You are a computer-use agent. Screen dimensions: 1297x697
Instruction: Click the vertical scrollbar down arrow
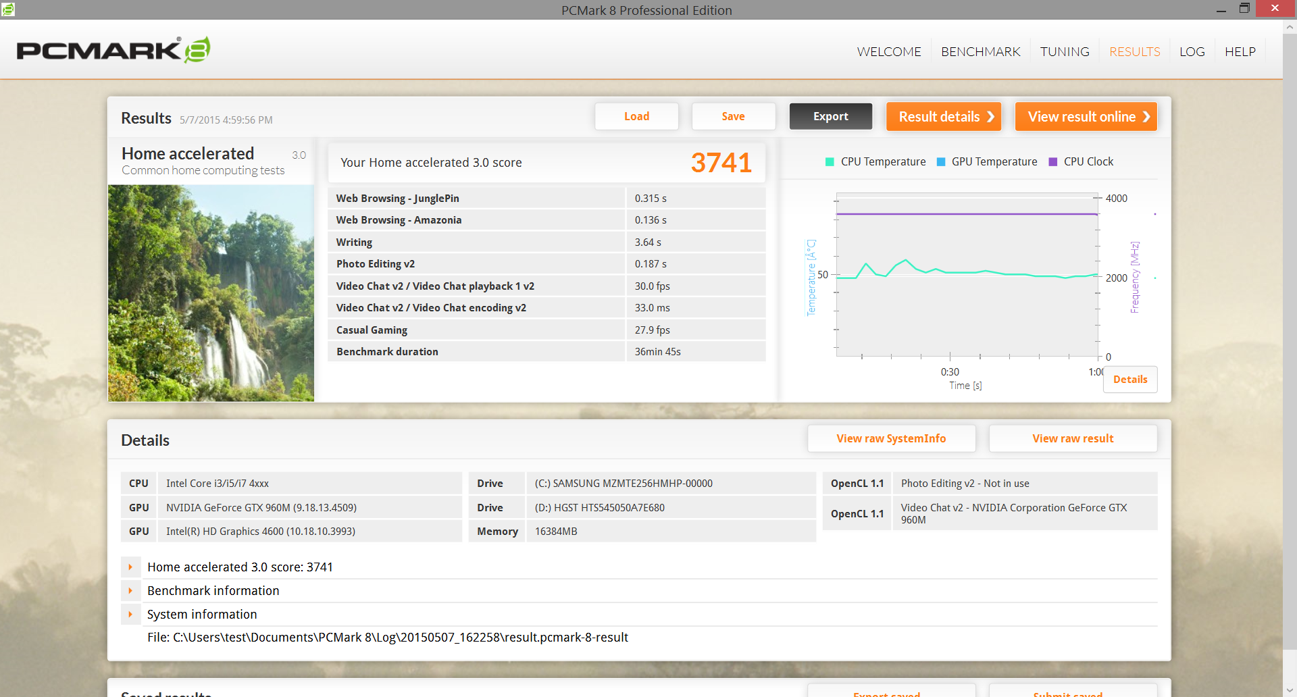pos(1290,690)
